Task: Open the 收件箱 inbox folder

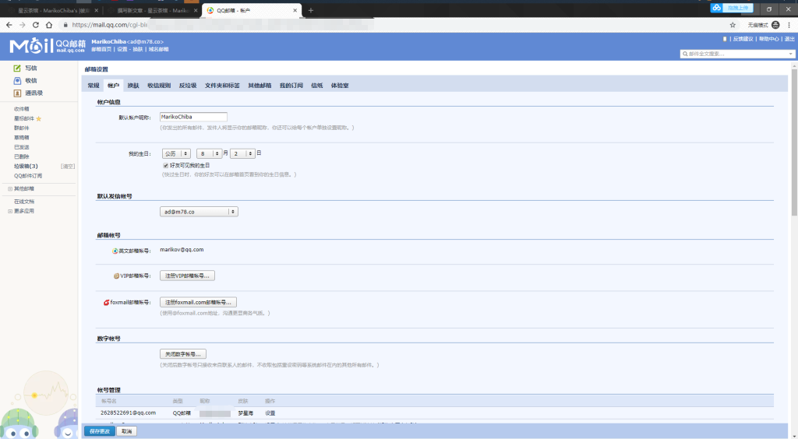Action: (x=21, y=109)
